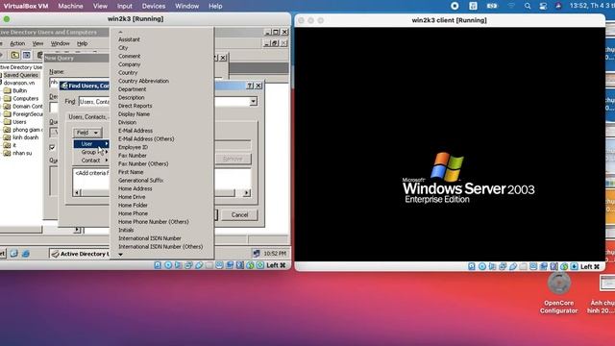
Task: Open the Devices menu in macOS menu bar
Action: point(154,6)
